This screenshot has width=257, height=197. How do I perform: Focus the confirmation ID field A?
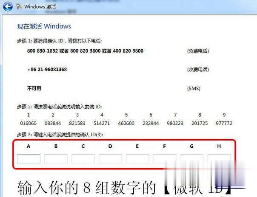(x=29, y=159)
